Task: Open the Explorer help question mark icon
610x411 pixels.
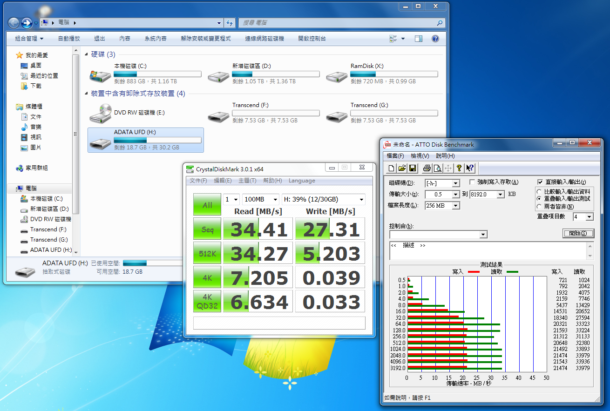Action: pos(435,39)
